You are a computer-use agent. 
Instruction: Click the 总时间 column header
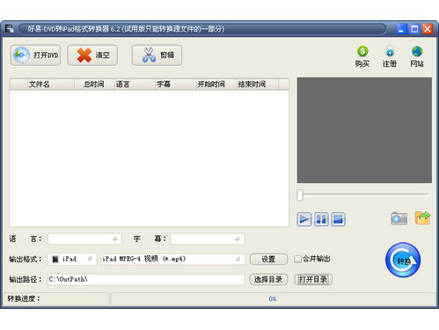coord(94,84)
